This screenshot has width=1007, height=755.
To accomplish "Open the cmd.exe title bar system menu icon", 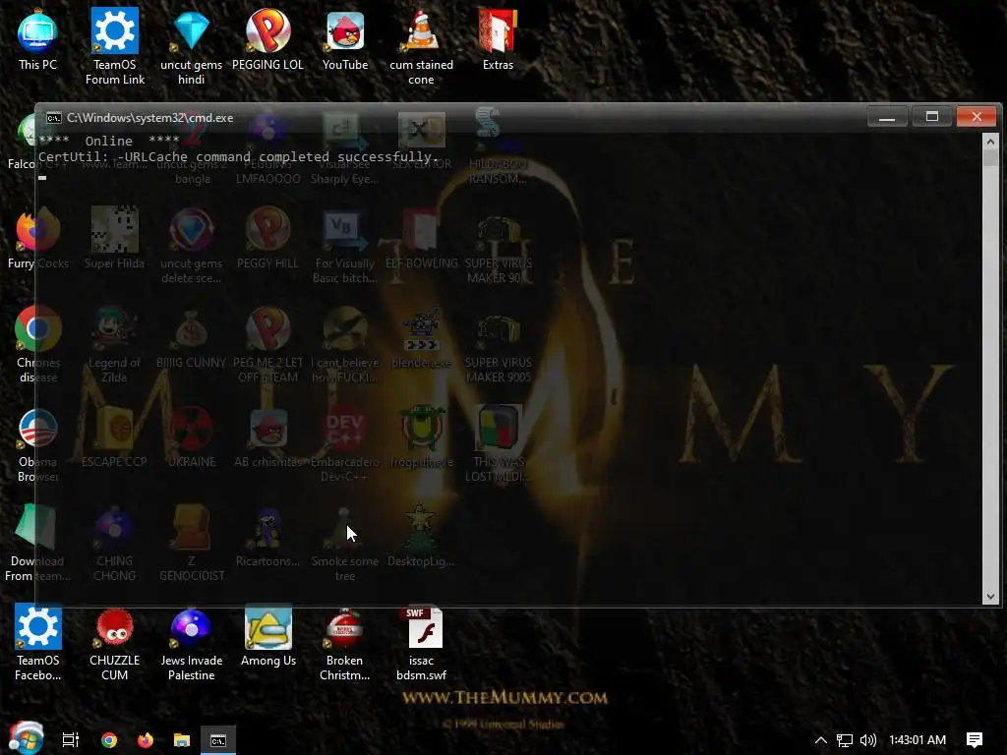I will (x=54, y=118).
